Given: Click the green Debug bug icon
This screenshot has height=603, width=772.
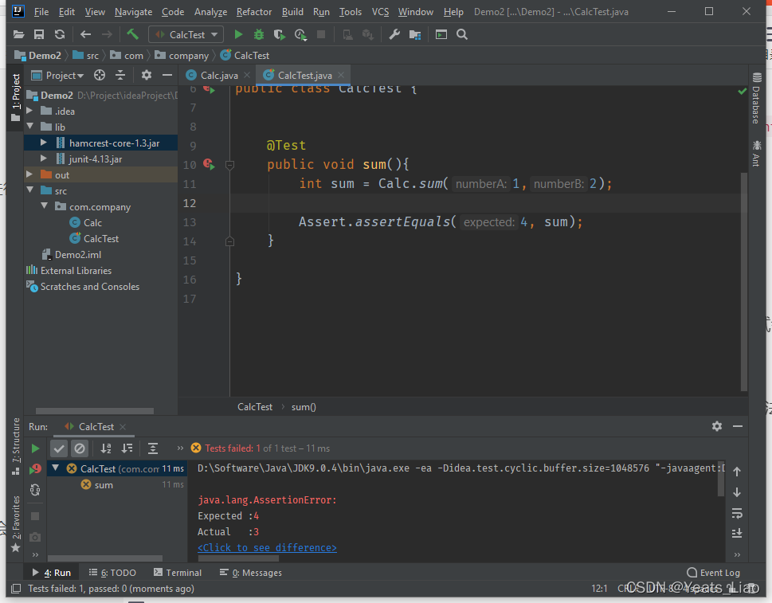Looking at the screenshot, I should point(258,34).
